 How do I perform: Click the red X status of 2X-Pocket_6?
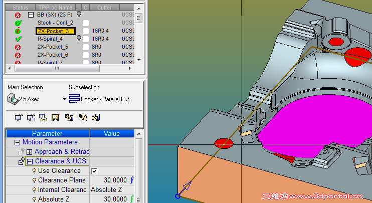pos(18,55)
